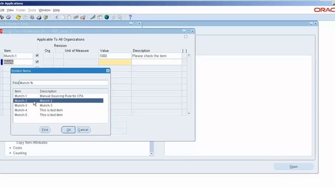The width and height of the screenshot is (335, 188).
Task: Click the Costs entry in the navigator list
Action: tap(17, 148)
